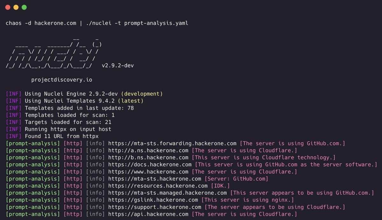Viewport: 382px width, 220px height.
Task: Click the [IDK.] result
Action: [220, 186]
